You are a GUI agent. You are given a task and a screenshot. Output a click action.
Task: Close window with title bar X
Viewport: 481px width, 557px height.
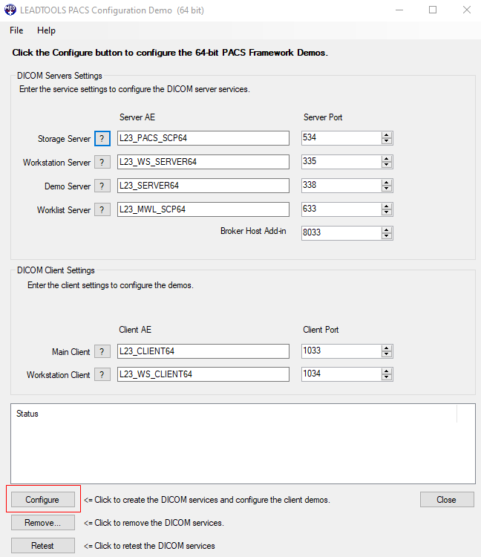click(x=466, y=10)
